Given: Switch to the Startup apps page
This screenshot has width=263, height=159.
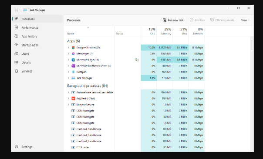Looking at the screenshot, I should point(37,45).
